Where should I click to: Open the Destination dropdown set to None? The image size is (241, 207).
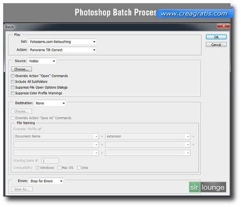point(50,103)
